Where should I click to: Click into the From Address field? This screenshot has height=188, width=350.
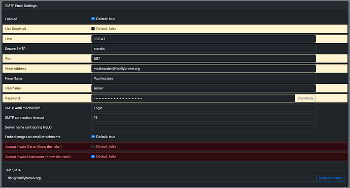tap(203, 69)
